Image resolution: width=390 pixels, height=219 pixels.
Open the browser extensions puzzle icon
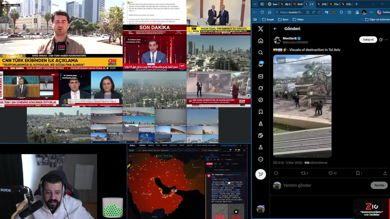(x=341, y=12)
